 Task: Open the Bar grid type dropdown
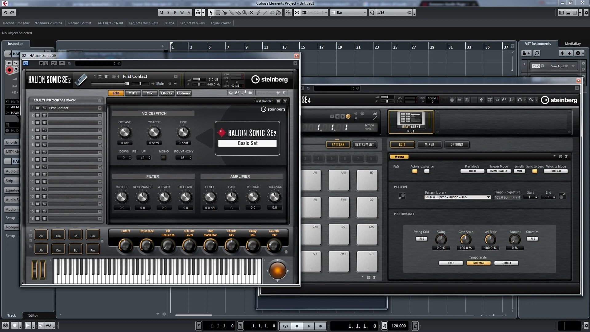pos(349,13)
